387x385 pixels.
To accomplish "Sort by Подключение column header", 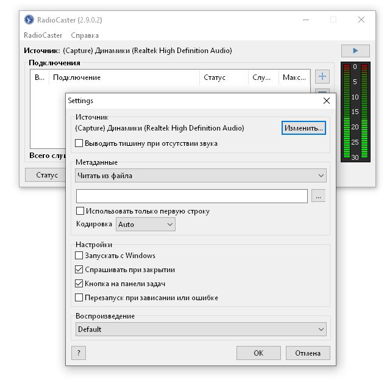I will point(124,77).
